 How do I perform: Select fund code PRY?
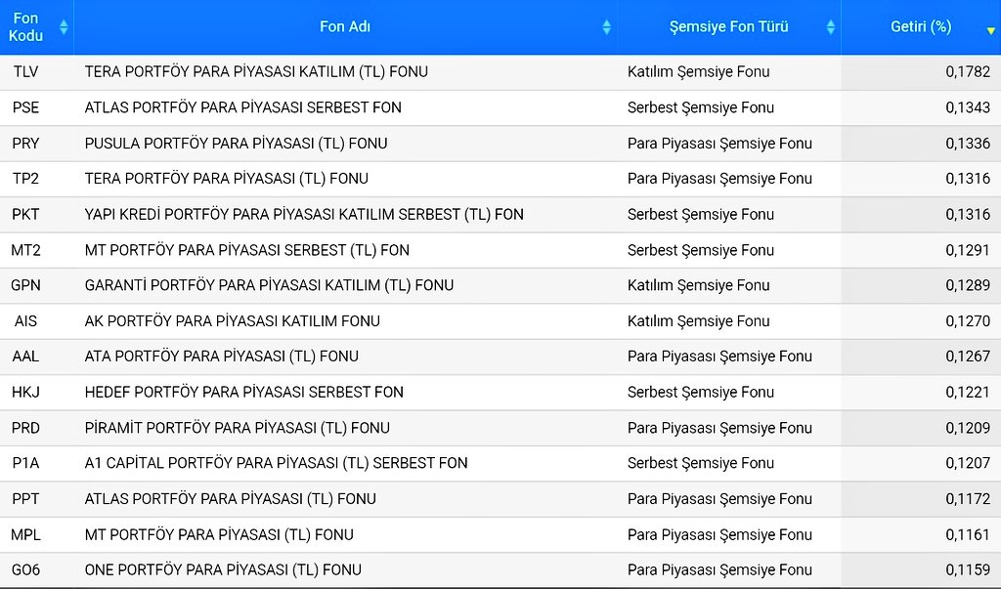25,143
